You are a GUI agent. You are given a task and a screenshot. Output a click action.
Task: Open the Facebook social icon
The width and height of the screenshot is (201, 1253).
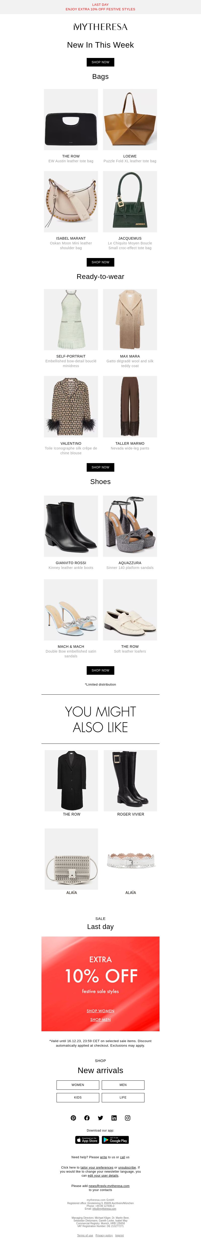coord(87,1118)
